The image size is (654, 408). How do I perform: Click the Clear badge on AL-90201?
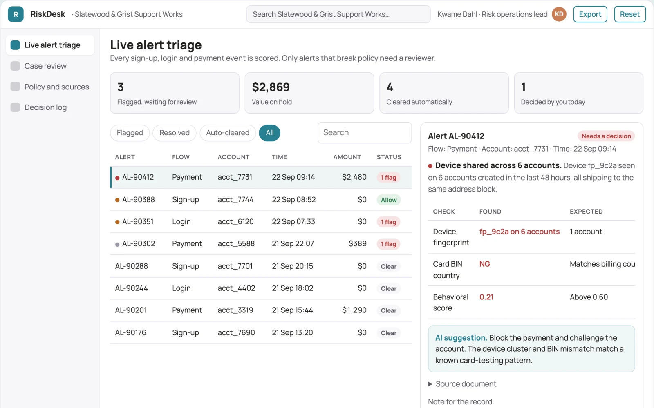coord(389,311)
